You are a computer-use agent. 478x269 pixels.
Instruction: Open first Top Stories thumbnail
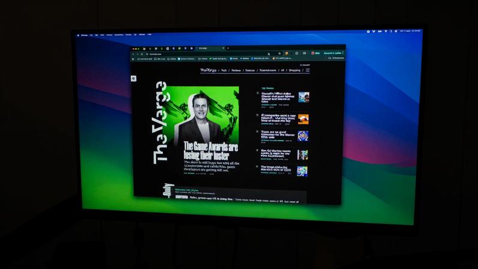click(304, 97)
